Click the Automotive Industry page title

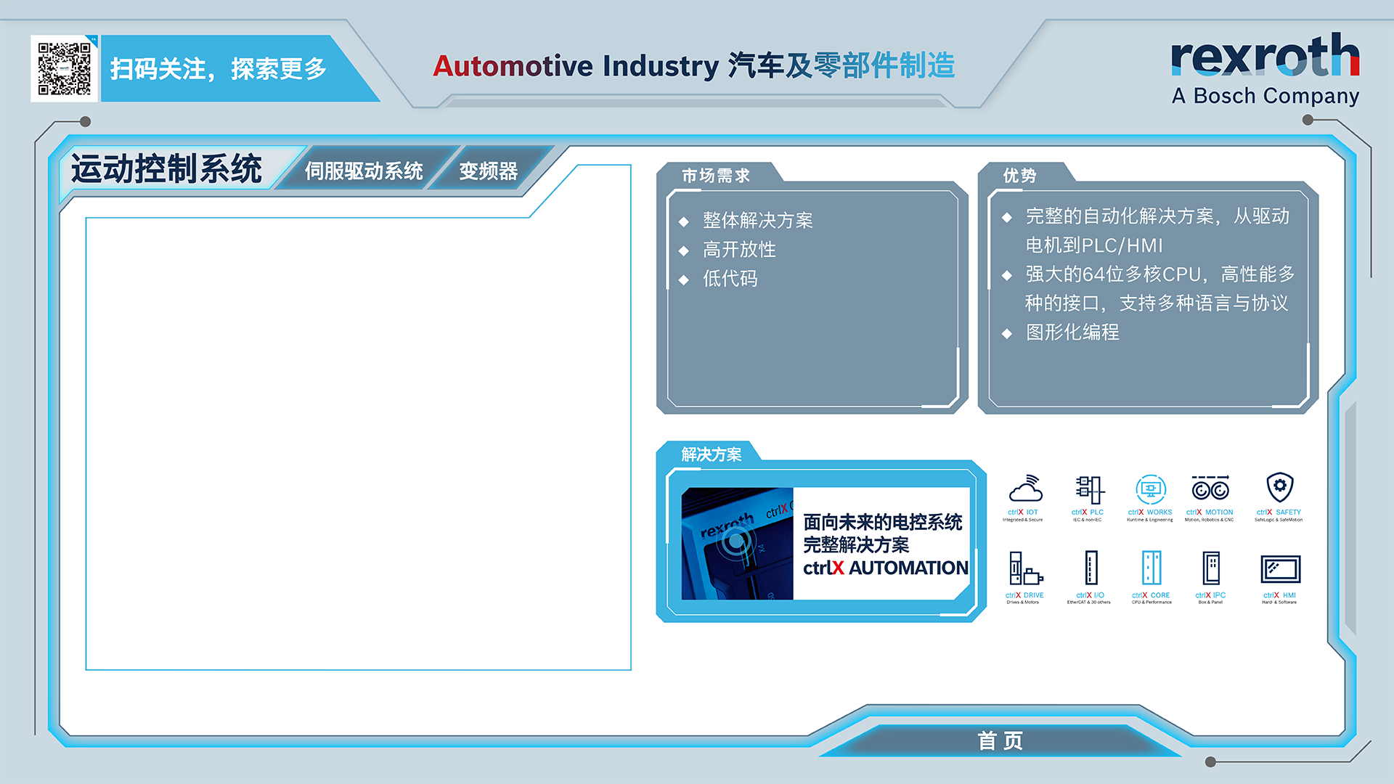tap(693, 65)
